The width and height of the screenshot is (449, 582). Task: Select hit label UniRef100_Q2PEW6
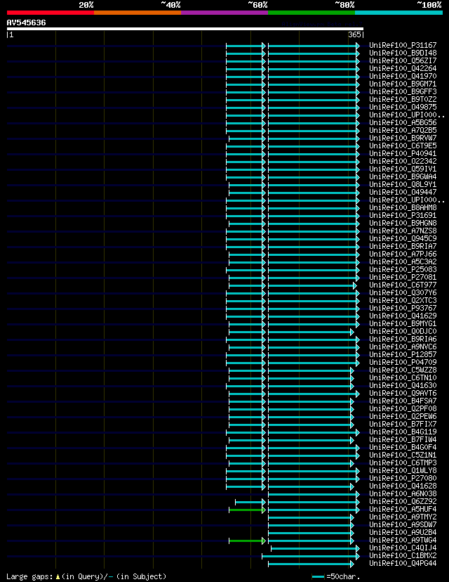(403, 416)
